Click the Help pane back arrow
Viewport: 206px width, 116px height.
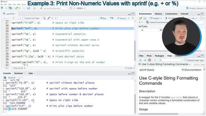140,60
